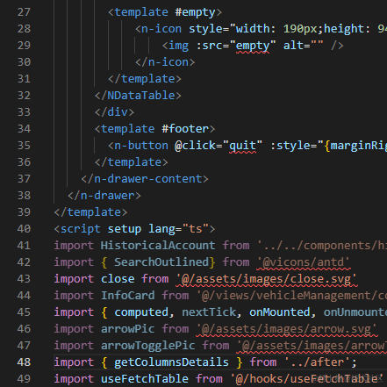Image resolution: width=387 pixels, height=387 pixels.
Task: Click the '../after' module path
Action: pos(317,362)
